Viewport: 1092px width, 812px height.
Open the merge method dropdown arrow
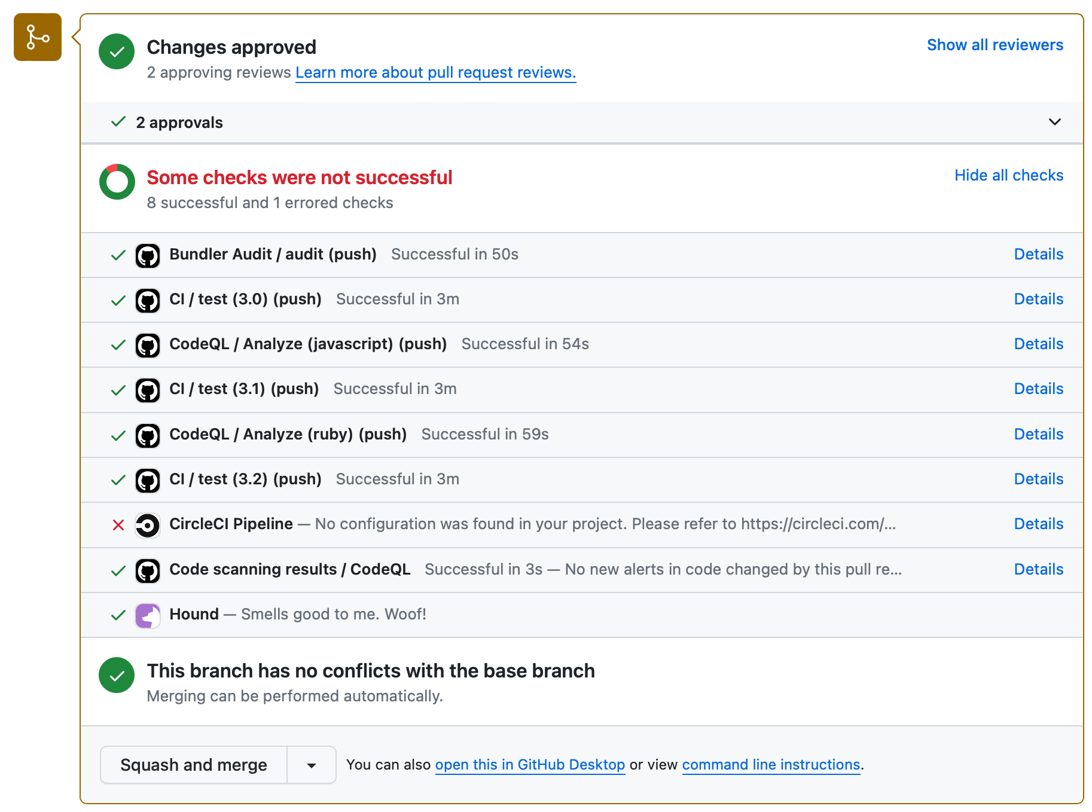[x=311, y=765]
